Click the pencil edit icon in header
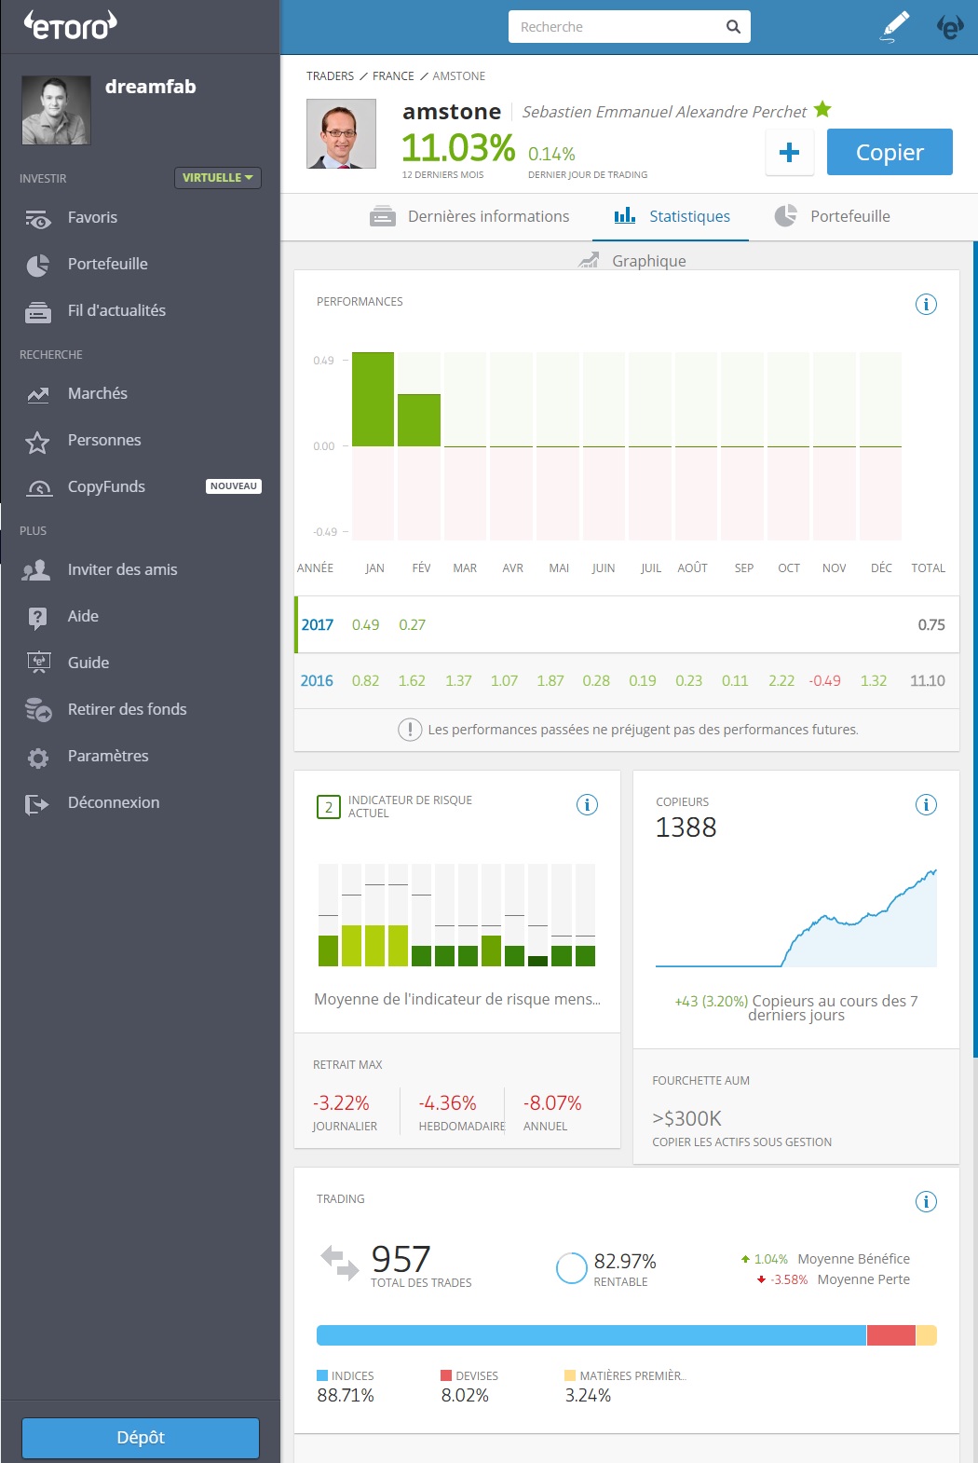The image size is (978, 1463). pyautogui.click(x=895, y=26)
